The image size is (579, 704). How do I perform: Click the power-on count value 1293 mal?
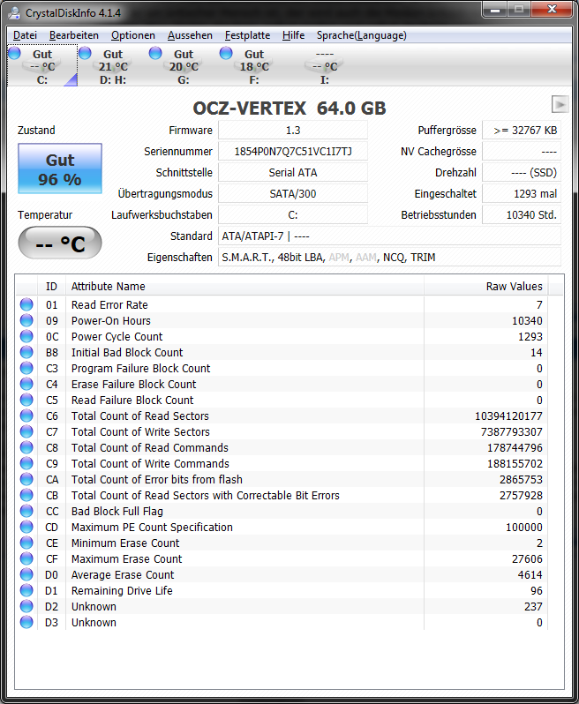point(522,193)
